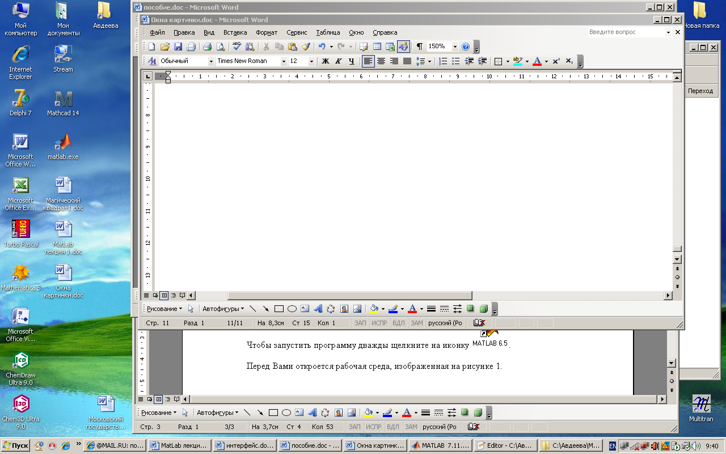Switch to the Editor taskbar button
This screenshot has width=726, height=454.
click(x=505, y=445)
